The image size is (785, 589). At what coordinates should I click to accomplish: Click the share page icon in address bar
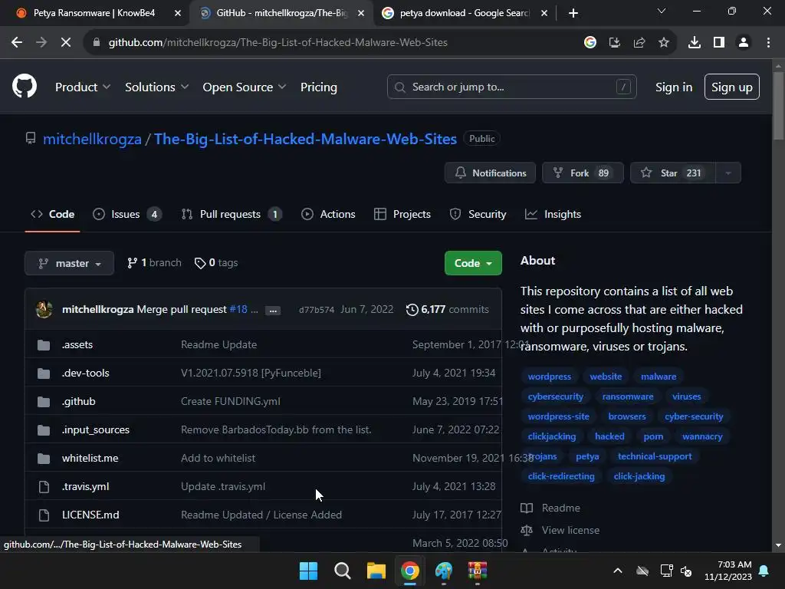click(639, 43)
